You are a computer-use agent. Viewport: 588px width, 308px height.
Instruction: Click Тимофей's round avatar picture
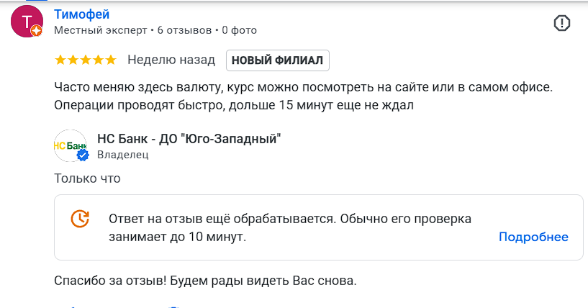pyautogui.click(x=27, y=22)
